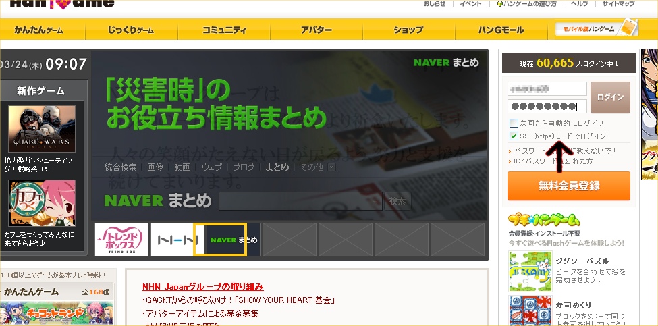Open the ID/パスワードを忘れた方 link
The height and width of the screenshot is (326, 658).
[x=553, y=161]
